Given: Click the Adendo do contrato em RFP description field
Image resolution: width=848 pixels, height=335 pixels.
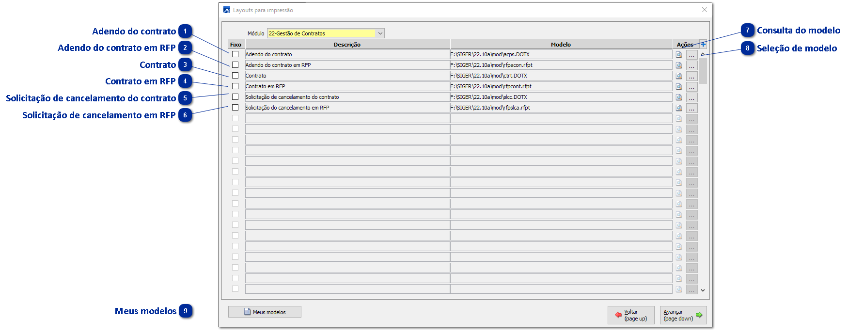Looking at the screenshot, I should [347, 65].
